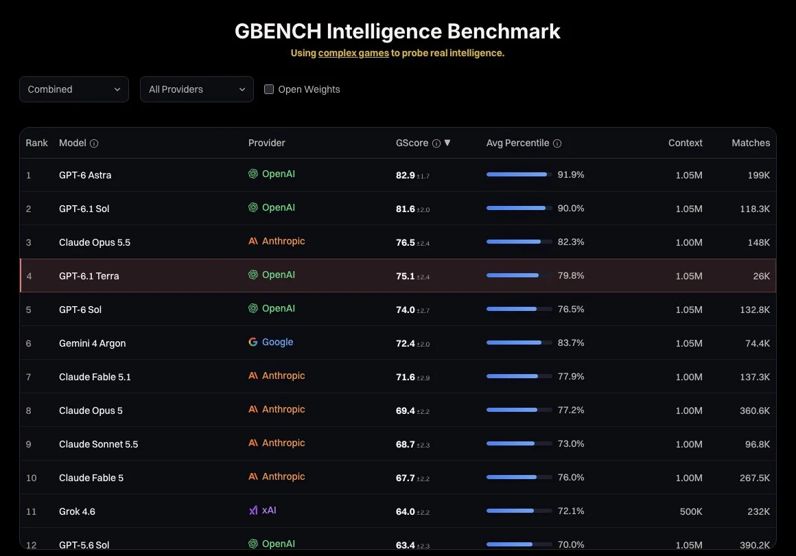796x556 pixels.
Task: Select the Claude Fable 5.1 model name
Action: pos(95,378)
